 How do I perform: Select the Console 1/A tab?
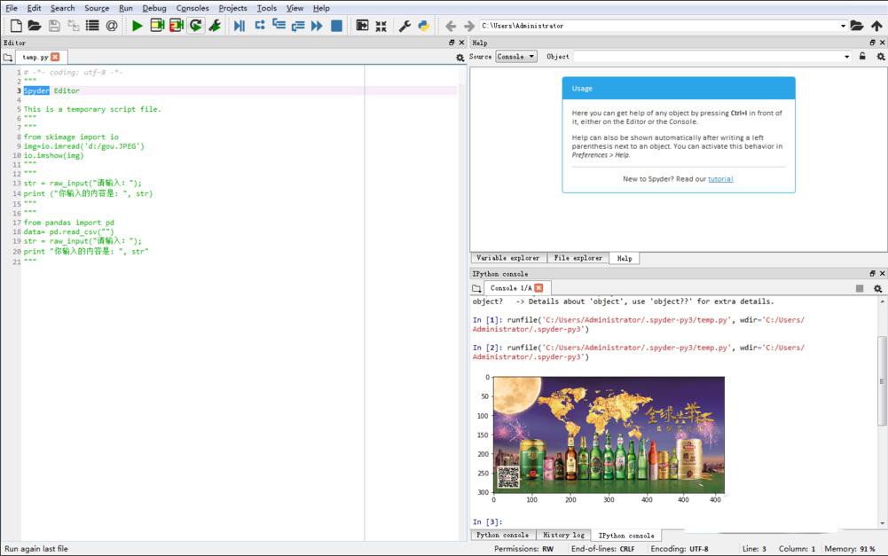click(x=511, y=288)
